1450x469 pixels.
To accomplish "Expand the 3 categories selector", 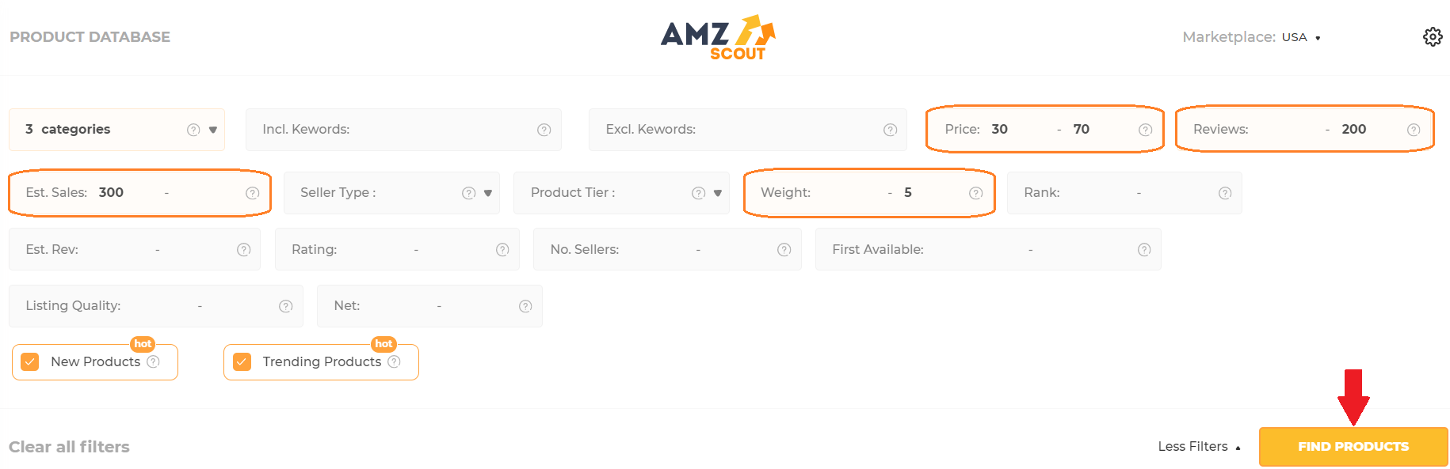I will point(214,129).
